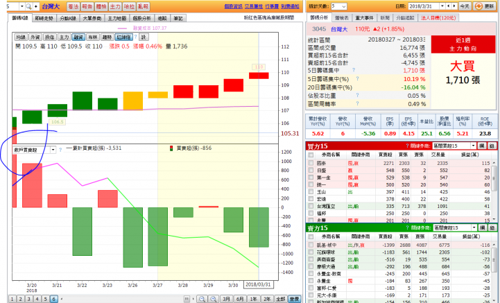
Task: Go to next date with right arrow
Action: point(454,6)
